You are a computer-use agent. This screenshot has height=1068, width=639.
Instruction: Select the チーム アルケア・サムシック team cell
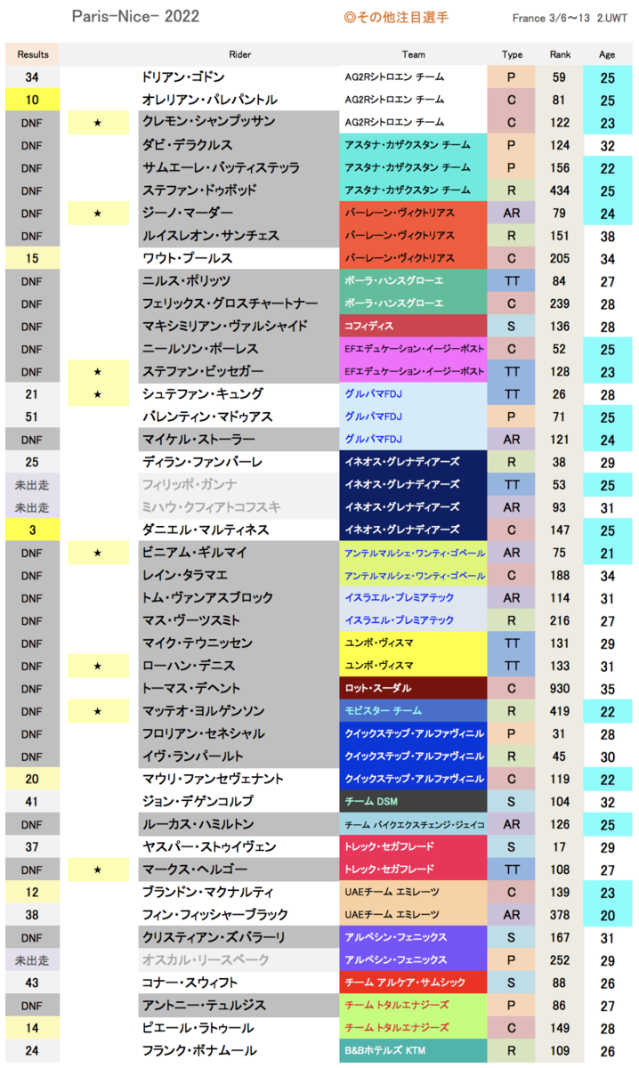point(413,983)
